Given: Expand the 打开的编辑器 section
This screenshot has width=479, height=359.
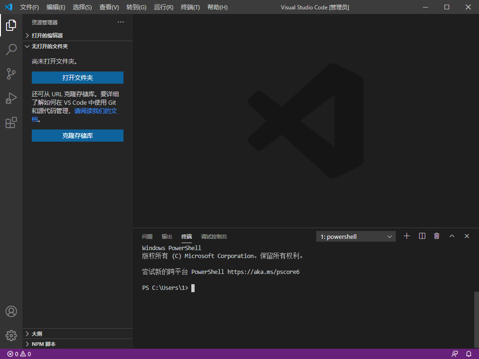Looking at the screenshot, I should click(47, 36).
